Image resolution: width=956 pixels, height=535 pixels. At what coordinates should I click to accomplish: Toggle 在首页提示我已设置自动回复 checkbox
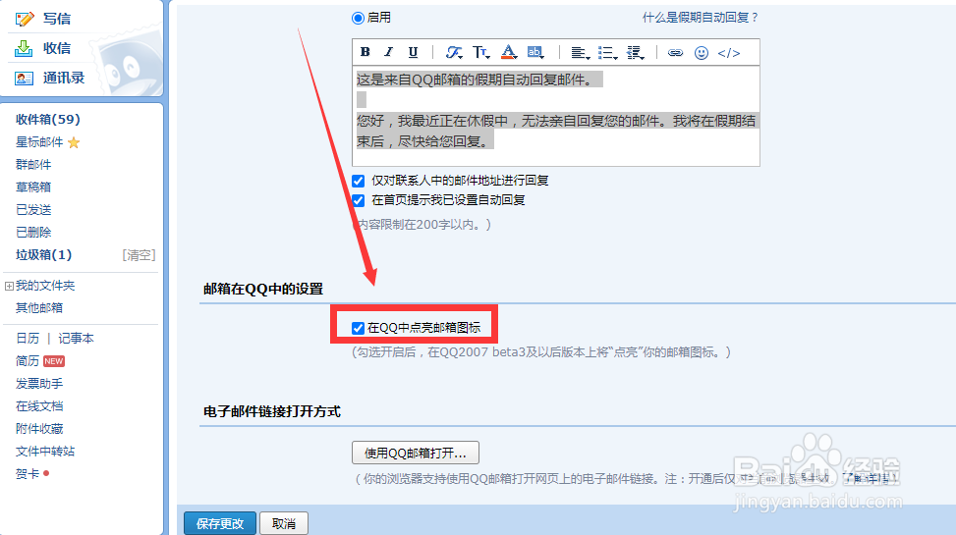[x=358, y=200]
